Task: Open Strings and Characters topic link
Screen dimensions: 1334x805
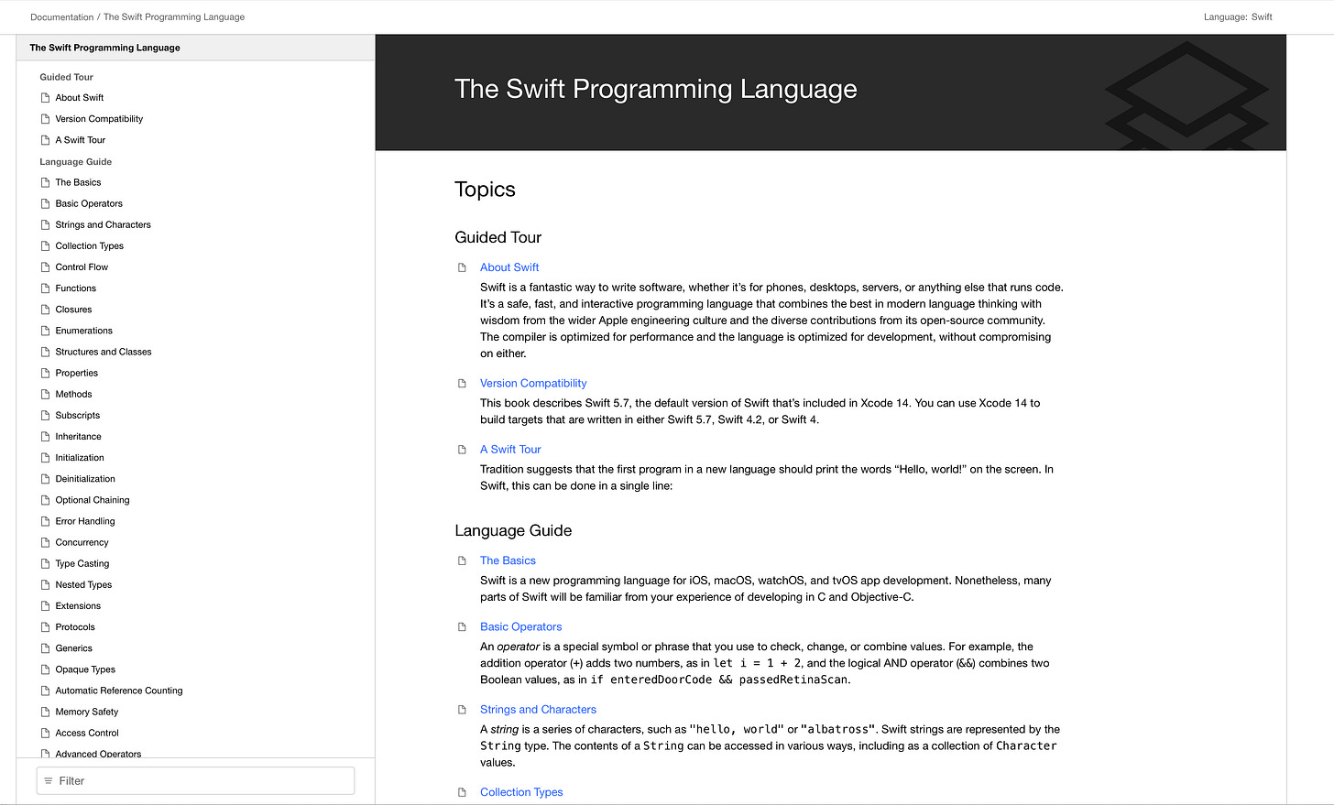Action: pyautogui.click(x=538, y=710)
